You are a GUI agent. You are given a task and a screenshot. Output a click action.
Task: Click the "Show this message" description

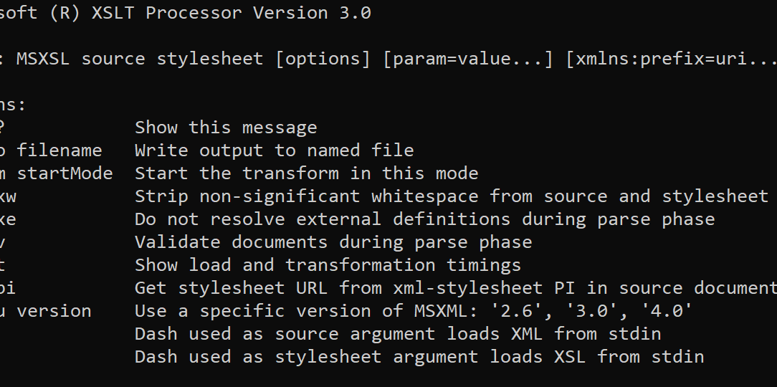point(226,128)
